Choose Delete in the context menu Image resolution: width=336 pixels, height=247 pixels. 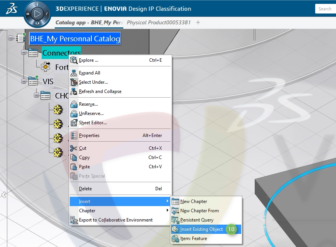pyautogui.click(x=120, y=189)
